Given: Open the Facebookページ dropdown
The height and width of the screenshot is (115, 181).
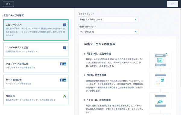Looking at the screenshot, I should [x=109, y=32].
